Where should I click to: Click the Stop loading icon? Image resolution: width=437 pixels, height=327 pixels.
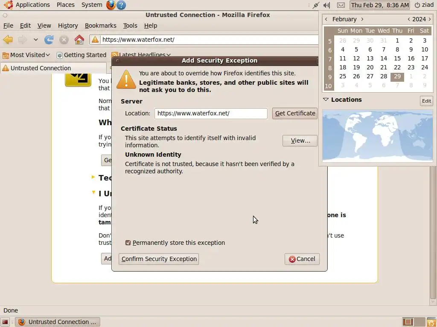(x=64, y=40)
